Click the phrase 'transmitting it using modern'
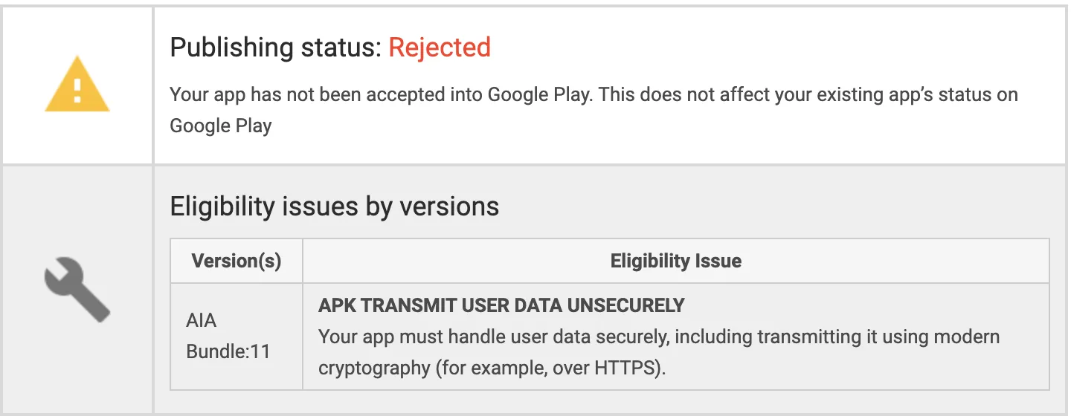This screenshot has height=419, width=1071. click(878, 337)
